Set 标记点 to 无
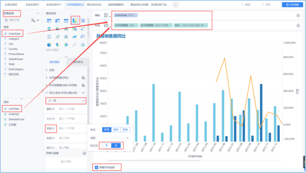The width and height of the screenshot is (306, 173). pyautogui.click(x=116, y=146)
